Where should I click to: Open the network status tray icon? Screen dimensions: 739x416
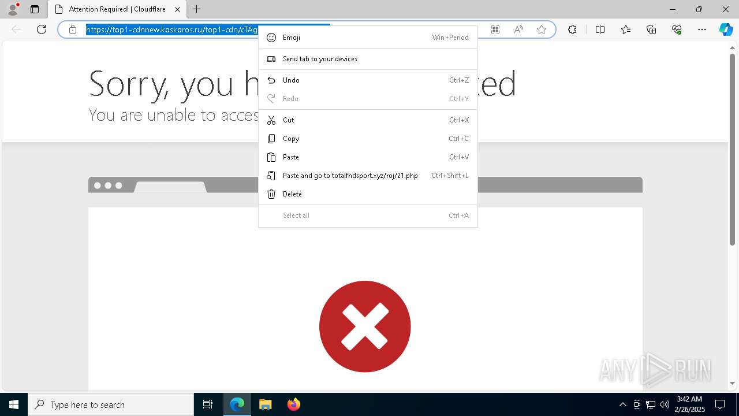point(650,404)
